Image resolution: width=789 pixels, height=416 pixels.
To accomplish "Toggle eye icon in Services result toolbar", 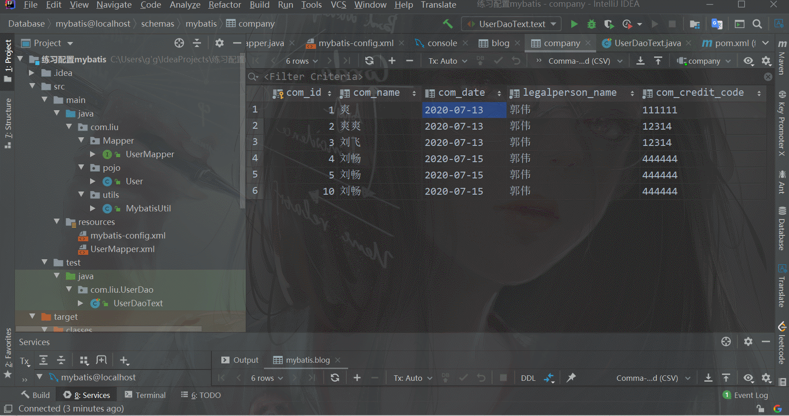I will click(749, 378).
